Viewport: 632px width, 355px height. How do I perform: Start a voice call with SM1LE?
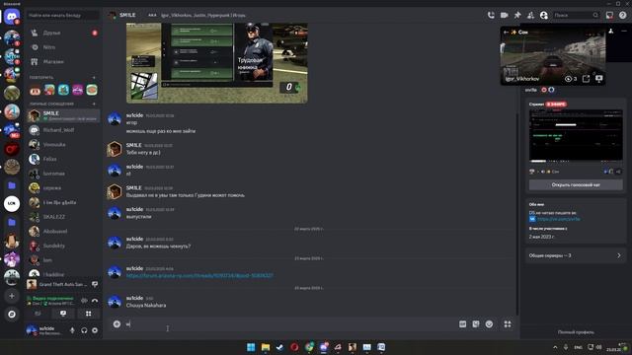pos(491,15)
